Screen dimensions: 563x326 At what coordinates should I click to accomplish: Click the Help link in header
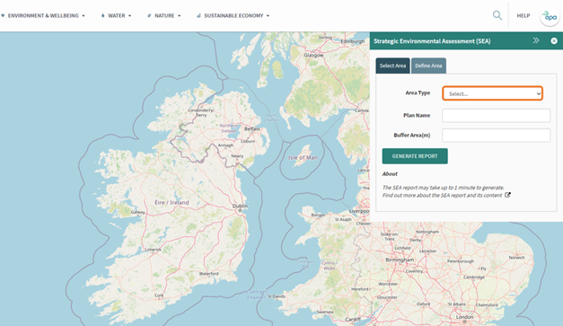pos(523,16)
